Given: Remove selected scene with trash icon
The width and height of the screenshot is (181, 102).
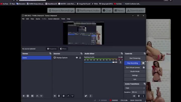Looking at the screenshot, I should [28, 96].
